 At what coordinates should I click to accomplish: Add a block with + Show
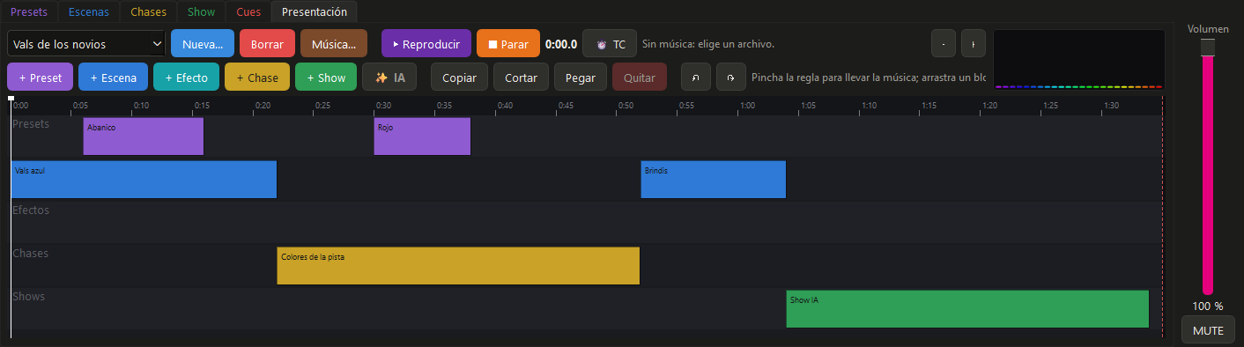click(326, 78)
